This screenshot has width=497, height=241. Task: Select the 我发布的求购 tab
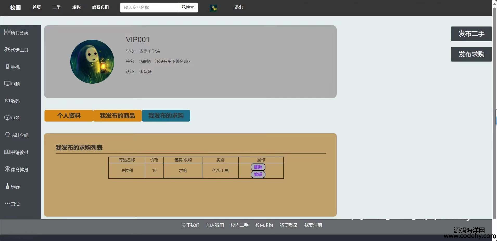166,116
